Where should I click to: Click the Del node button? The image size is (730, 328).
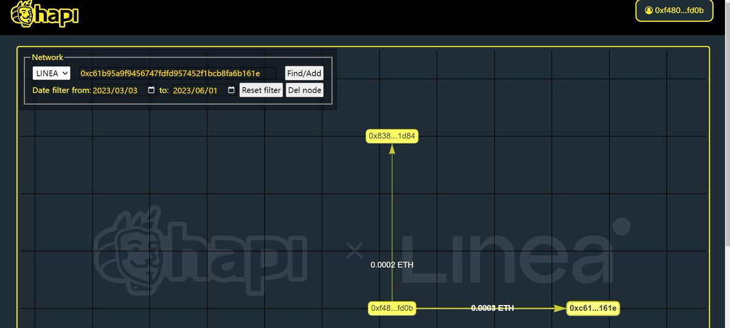tap(304, 90)
